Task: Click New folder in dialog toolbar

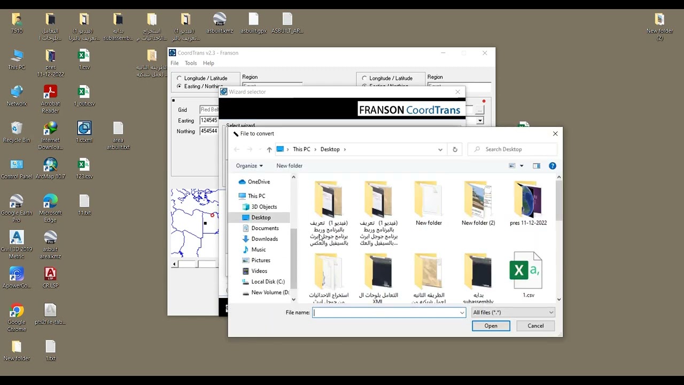Action: (289, 166)
